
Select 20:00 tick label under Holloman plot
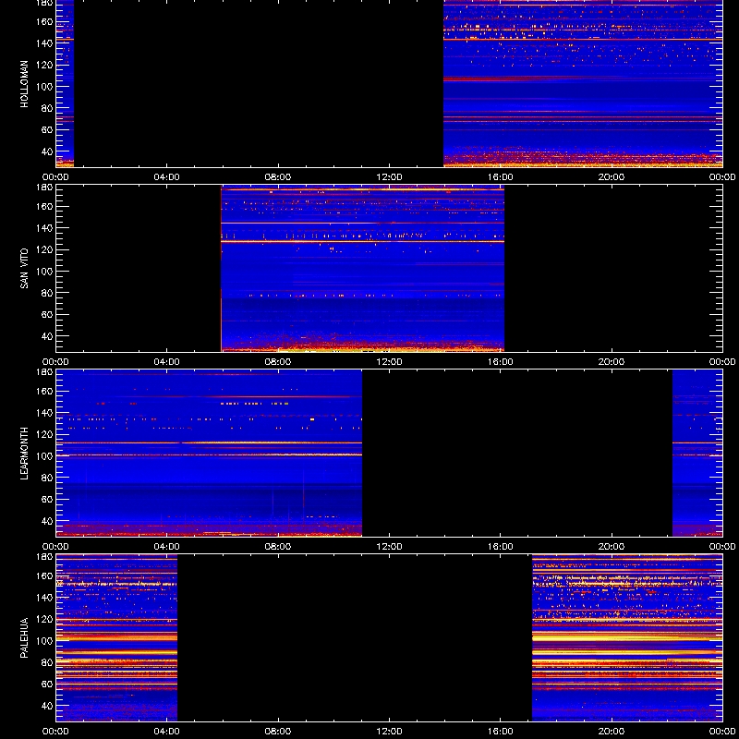coord(612,177)
